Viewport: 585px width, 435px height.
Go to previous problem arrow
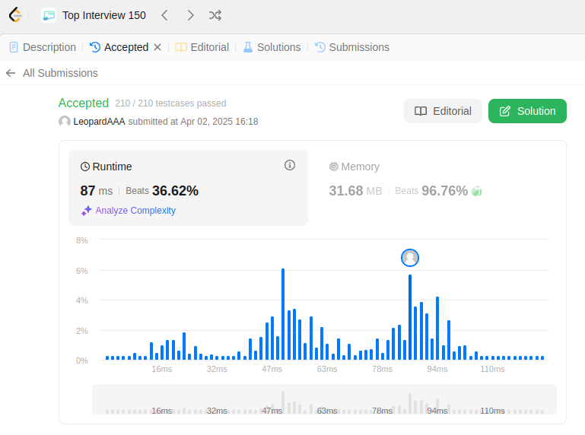[164, 15]
